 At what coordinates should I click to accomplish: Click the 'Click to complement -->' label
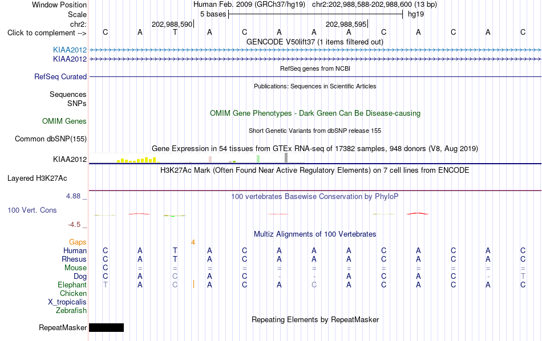[47, 33]
